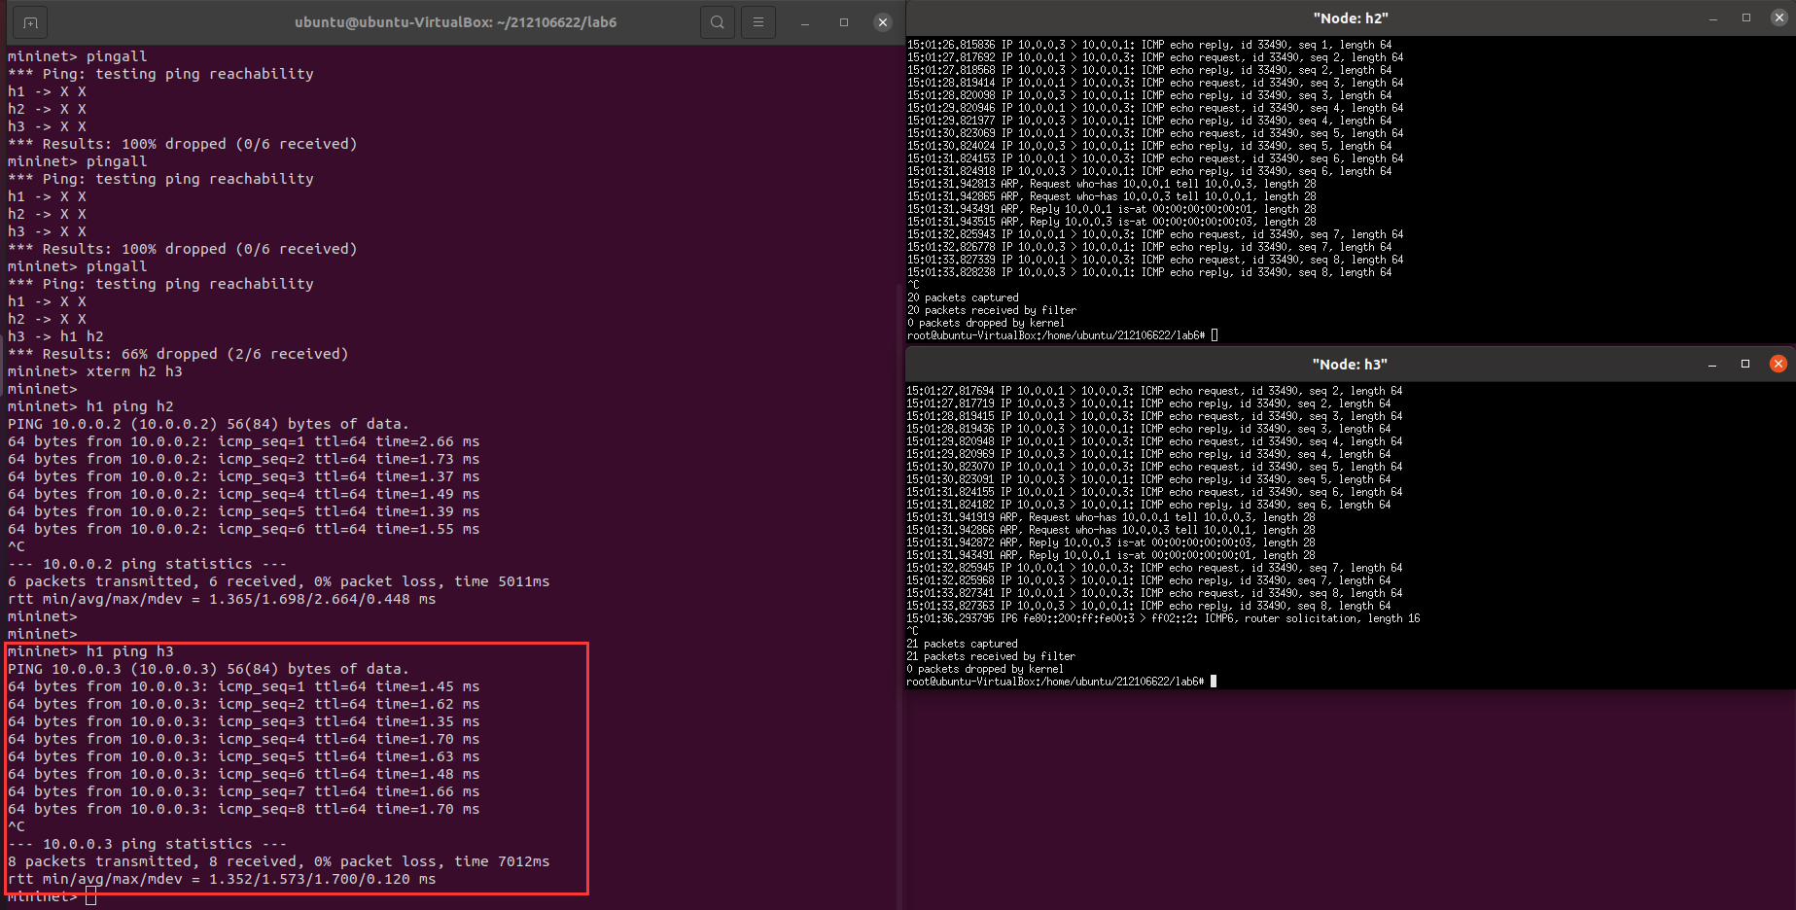Click the "--- 10.0.0.2 ping statistics ---" line
This screenshot has width=1796, height=910.
[x=148, y=564]
